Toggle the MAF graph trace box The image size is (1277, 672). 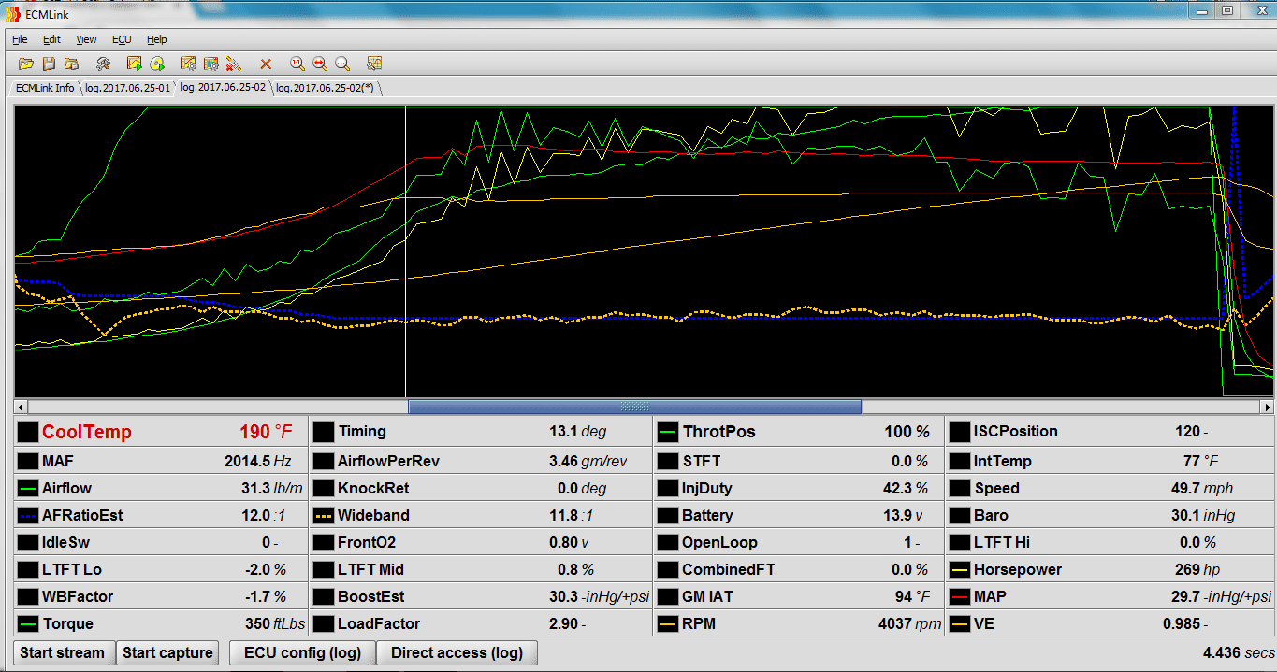point(27,461)
